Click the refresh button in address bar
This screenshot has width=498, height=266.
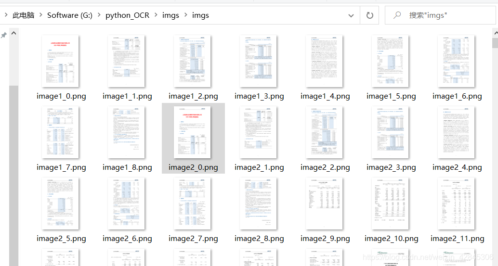point(370,15)
